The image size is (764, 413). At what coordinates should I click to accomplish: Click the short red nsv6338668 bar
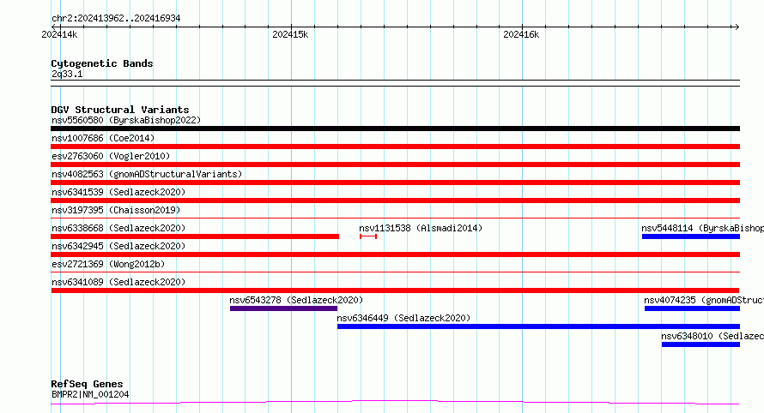[x=195, y=236]
